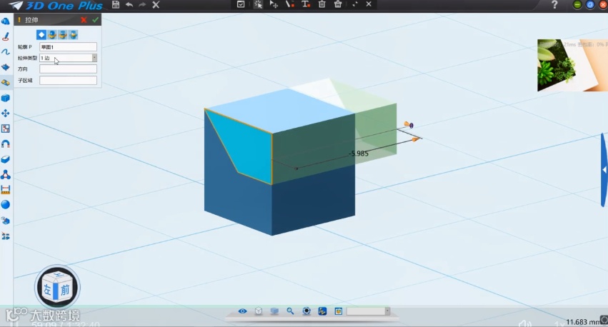This screenshot has width=608, height=327.
Task: Select the base body diamond mode
Action: pos(41,35)
